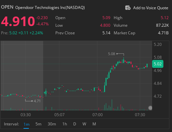Click the 4.71 low marker label on chart
This screenshot has height=132, width=172.
point(37,101)
